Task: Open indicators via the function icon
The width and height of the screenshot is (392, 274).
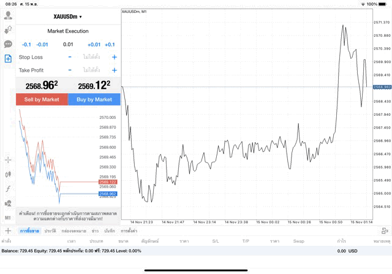Action: [8, 188]
